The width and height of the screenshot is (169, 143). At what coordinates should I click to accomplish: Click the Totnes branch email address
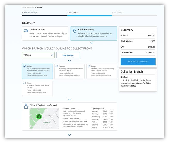39,93
